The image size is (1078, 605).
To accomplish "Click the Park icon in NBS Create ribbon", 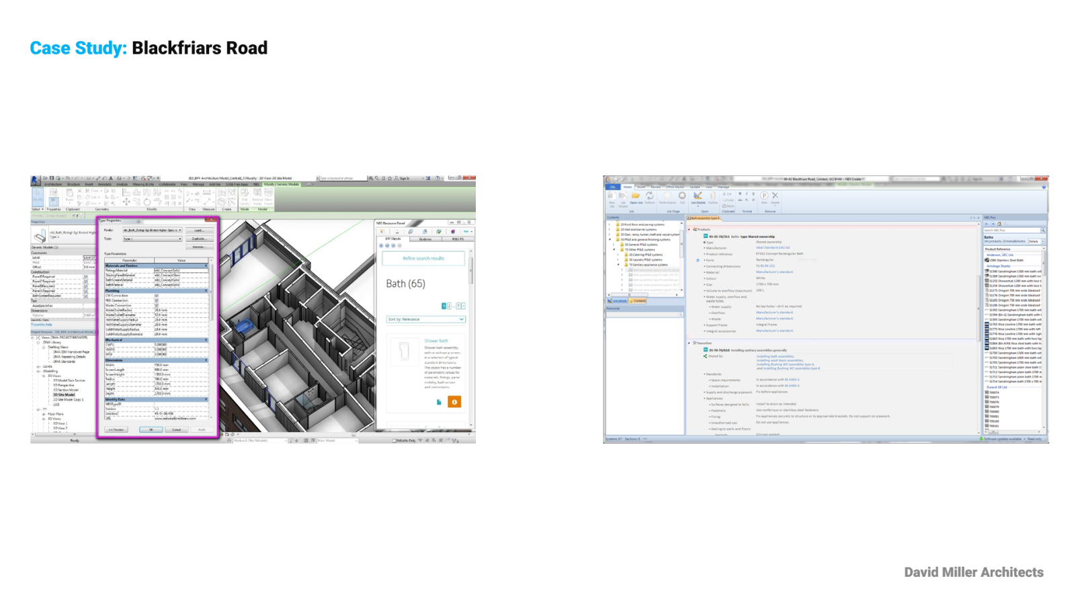I will click(764, 197).
